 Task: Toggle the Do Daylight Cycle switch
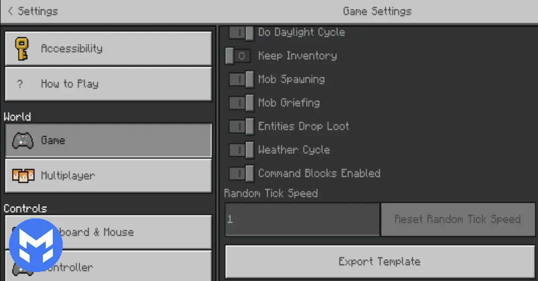[x=241, y=33]
